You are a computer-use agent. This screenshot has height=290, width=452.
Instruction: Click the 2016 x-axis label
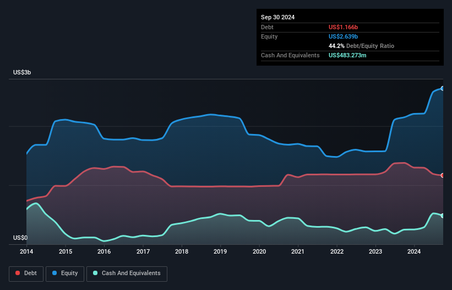tap(104, 251)
